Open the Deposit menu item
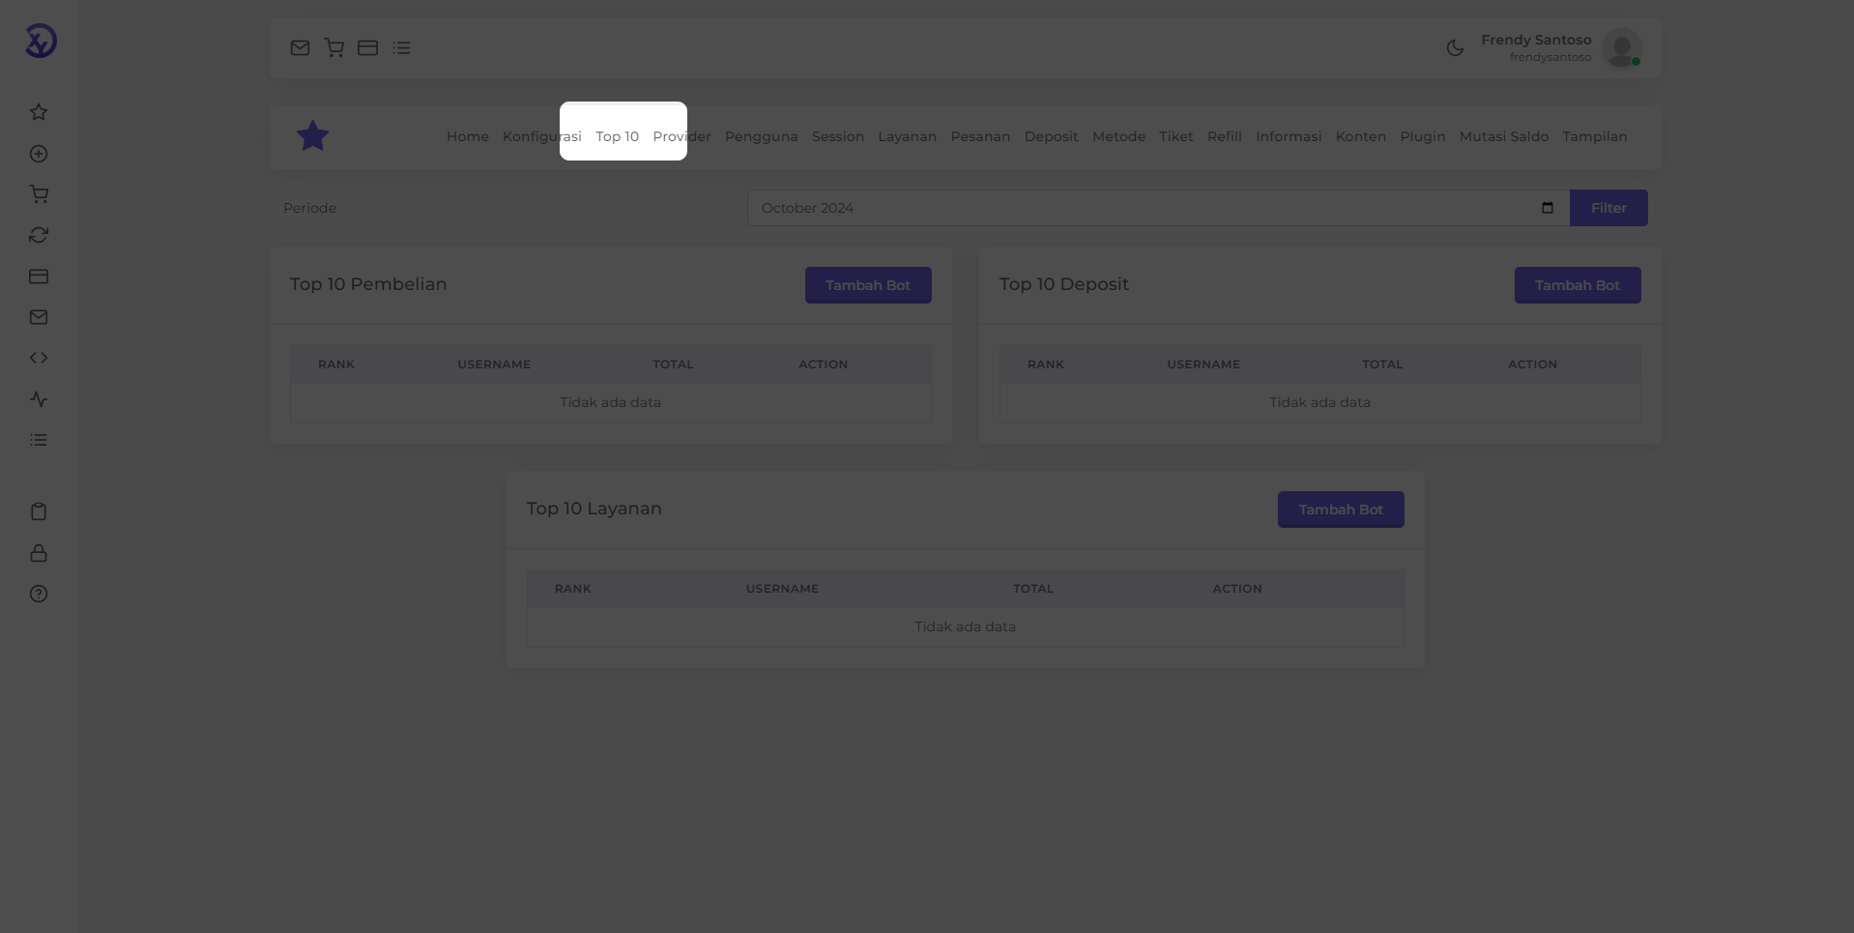This screenshot has height=933, width=1854. tap(1052, 136)
